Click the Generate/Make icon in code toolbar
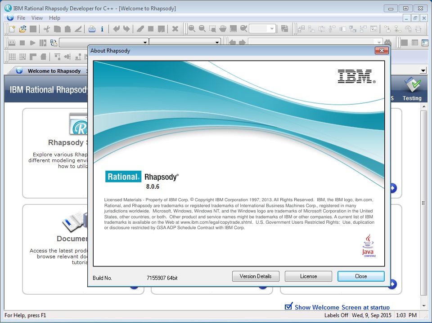432x323 pixels. (x=12, y=43)
